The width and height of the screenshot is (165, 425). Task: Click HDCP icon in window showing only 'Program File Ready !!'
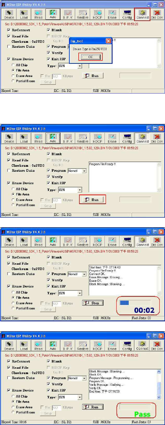tap(97, 139)
